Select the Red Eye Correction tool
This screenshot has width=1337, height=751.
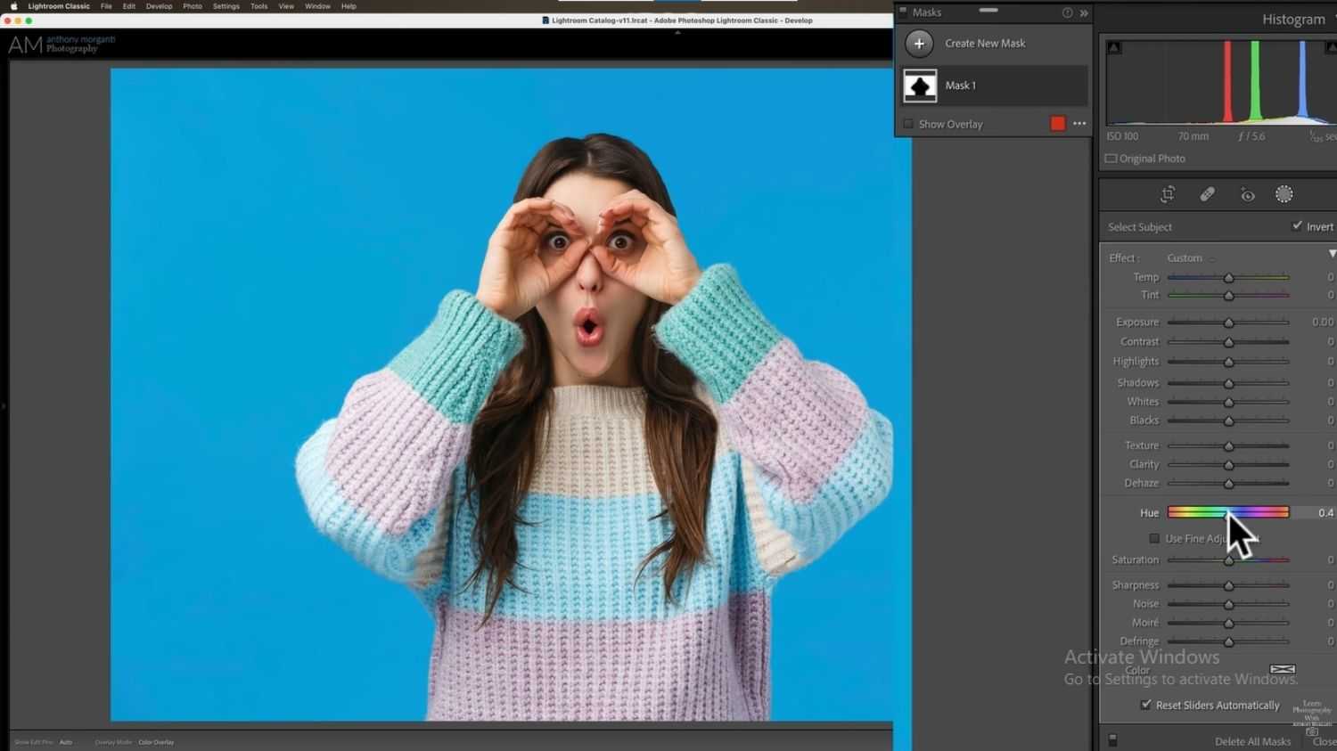click(x=1247, y=194)
